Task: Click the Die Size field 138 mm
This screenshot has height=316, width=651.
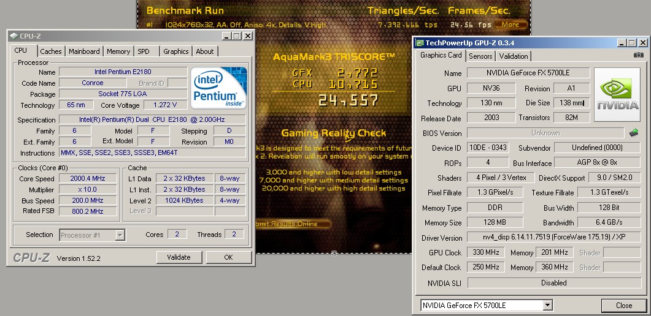Action: (572, 103)
